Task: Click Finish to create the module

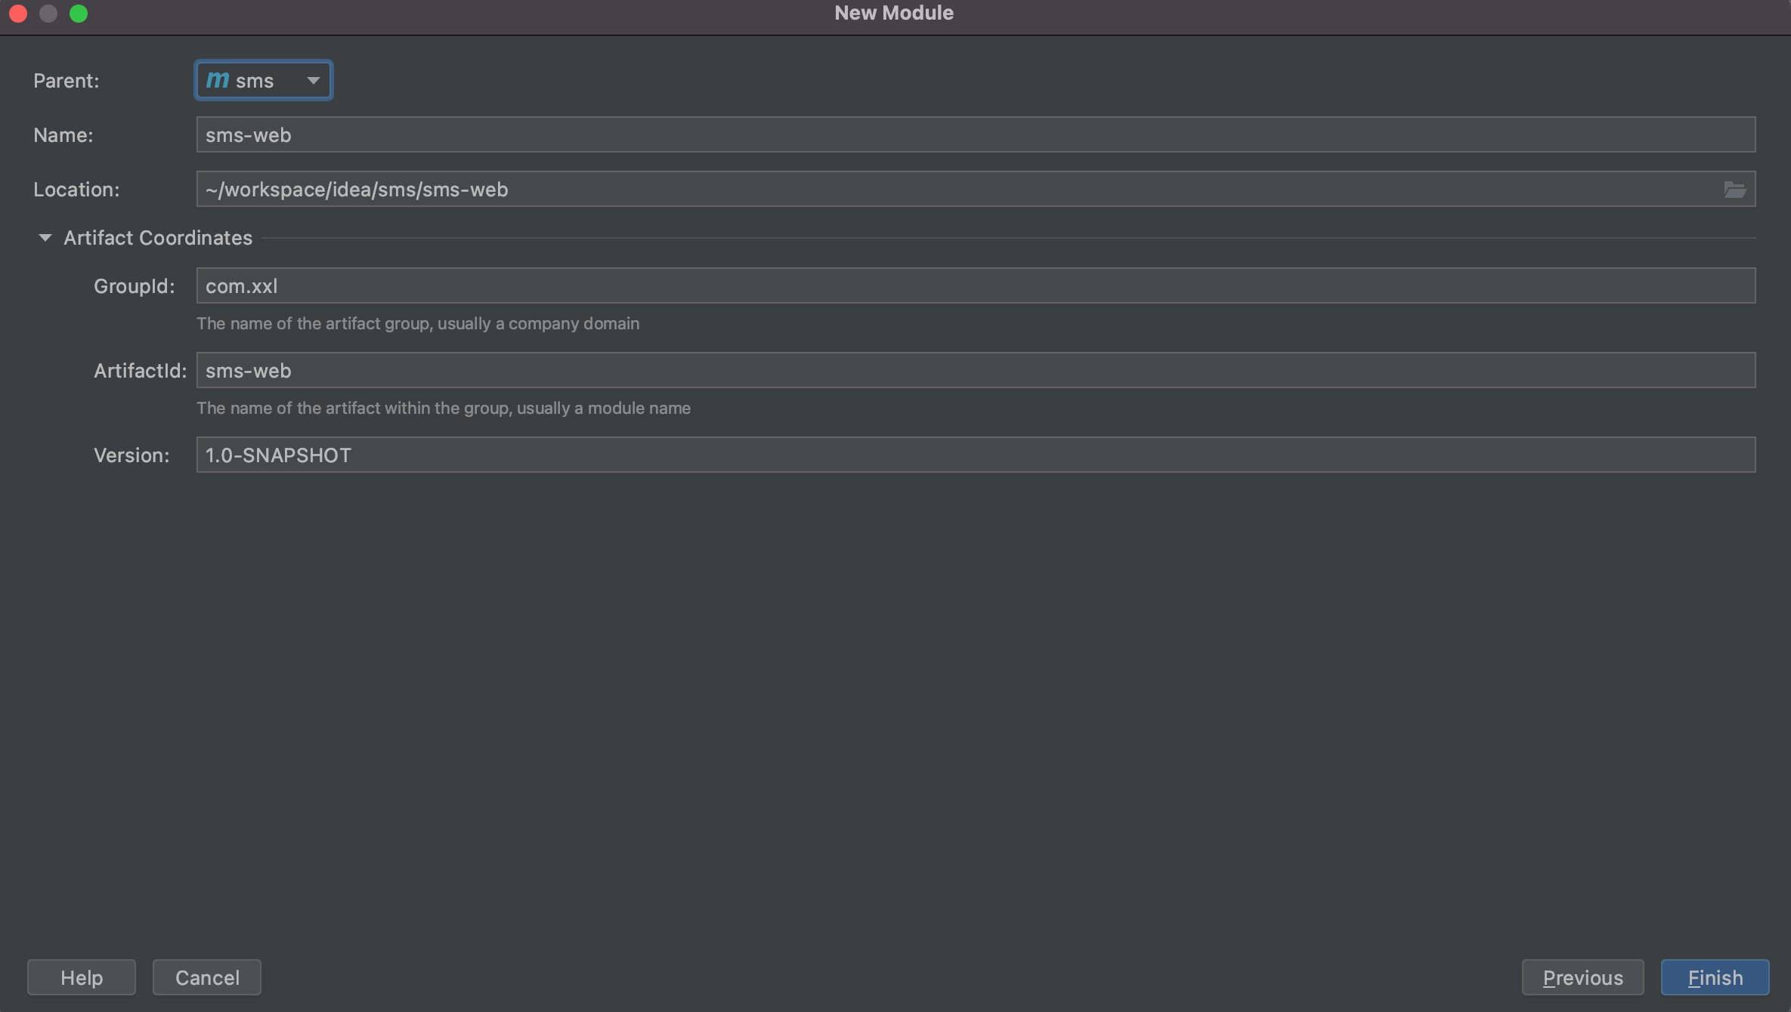Action: point(1715,977)
